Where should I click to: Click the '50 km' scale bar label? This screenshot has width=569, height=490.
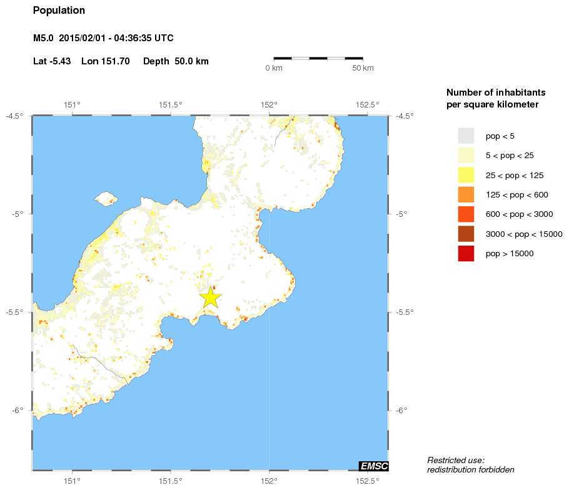tap(363, 68)
